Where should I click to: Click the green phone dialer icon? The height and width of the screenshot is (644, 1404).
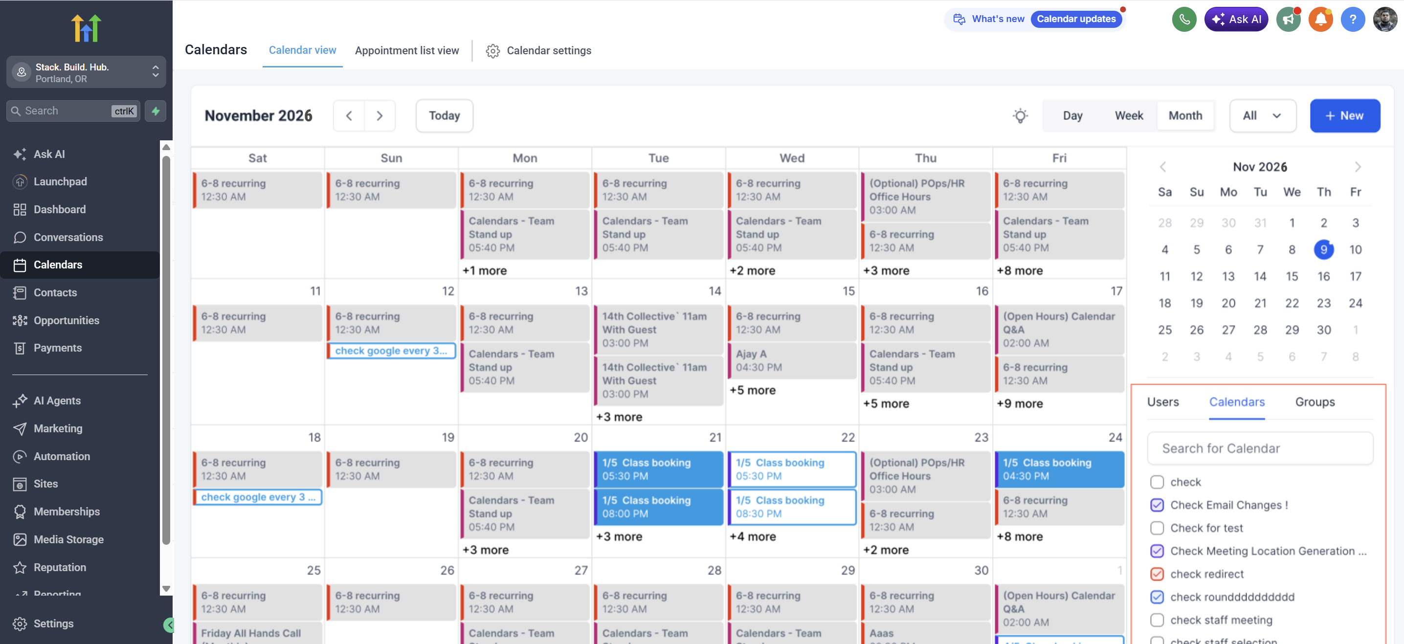pyautogui.click(x=1184, y=19)
